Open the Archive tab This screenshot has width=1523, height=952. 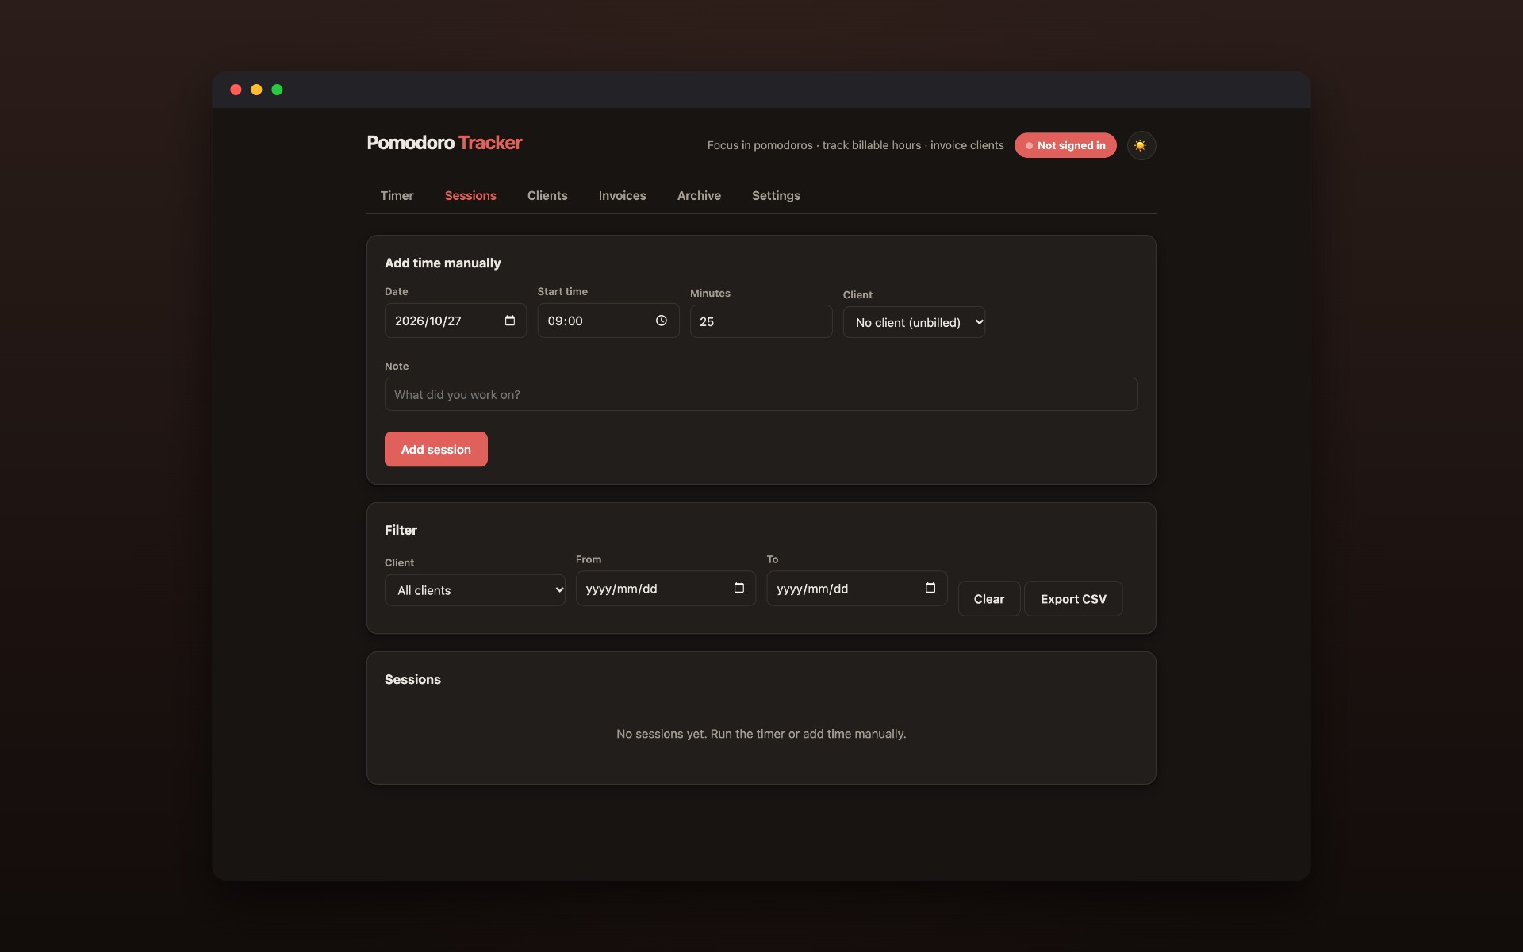(699, 195)
